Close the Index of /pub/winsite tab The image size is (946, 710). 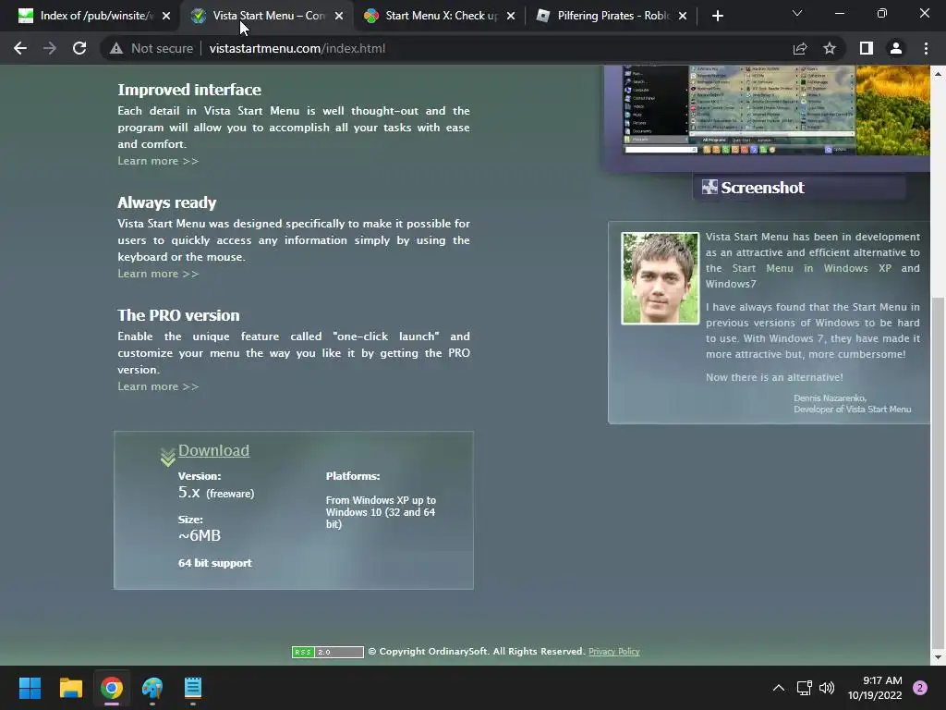pyautogui.click(x=166, y=16)
